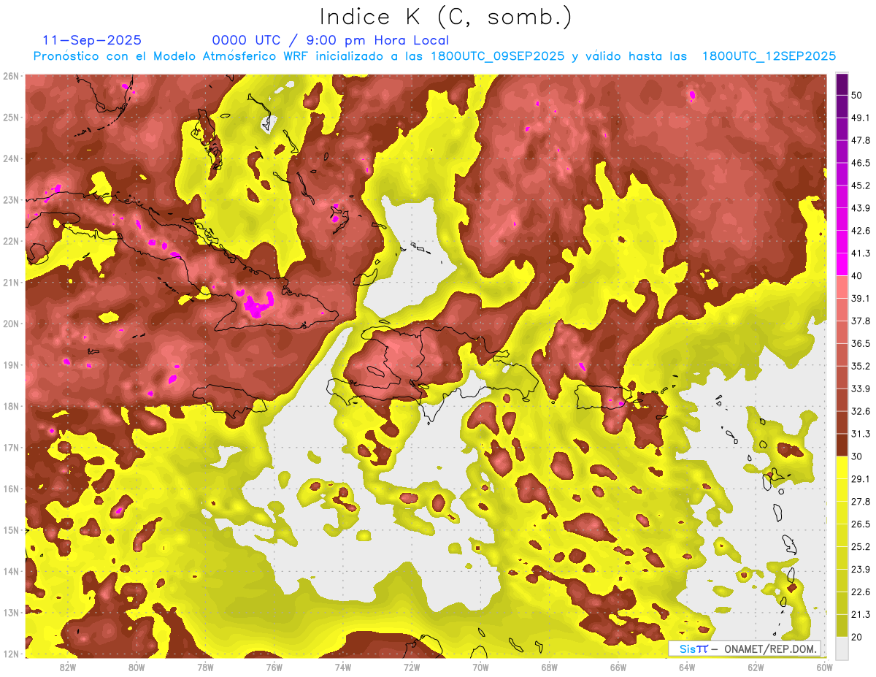The width and height of the screenshot is (876, 677).
Task: Click the latitude label "13N"
Action: point(11,612)
